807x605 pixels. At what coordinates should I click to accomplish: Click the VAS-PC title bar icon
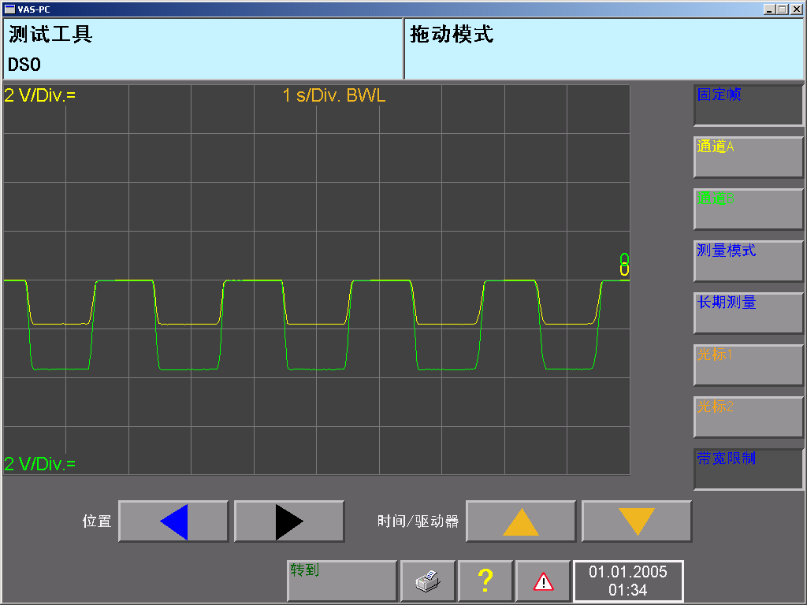(8, 9)
